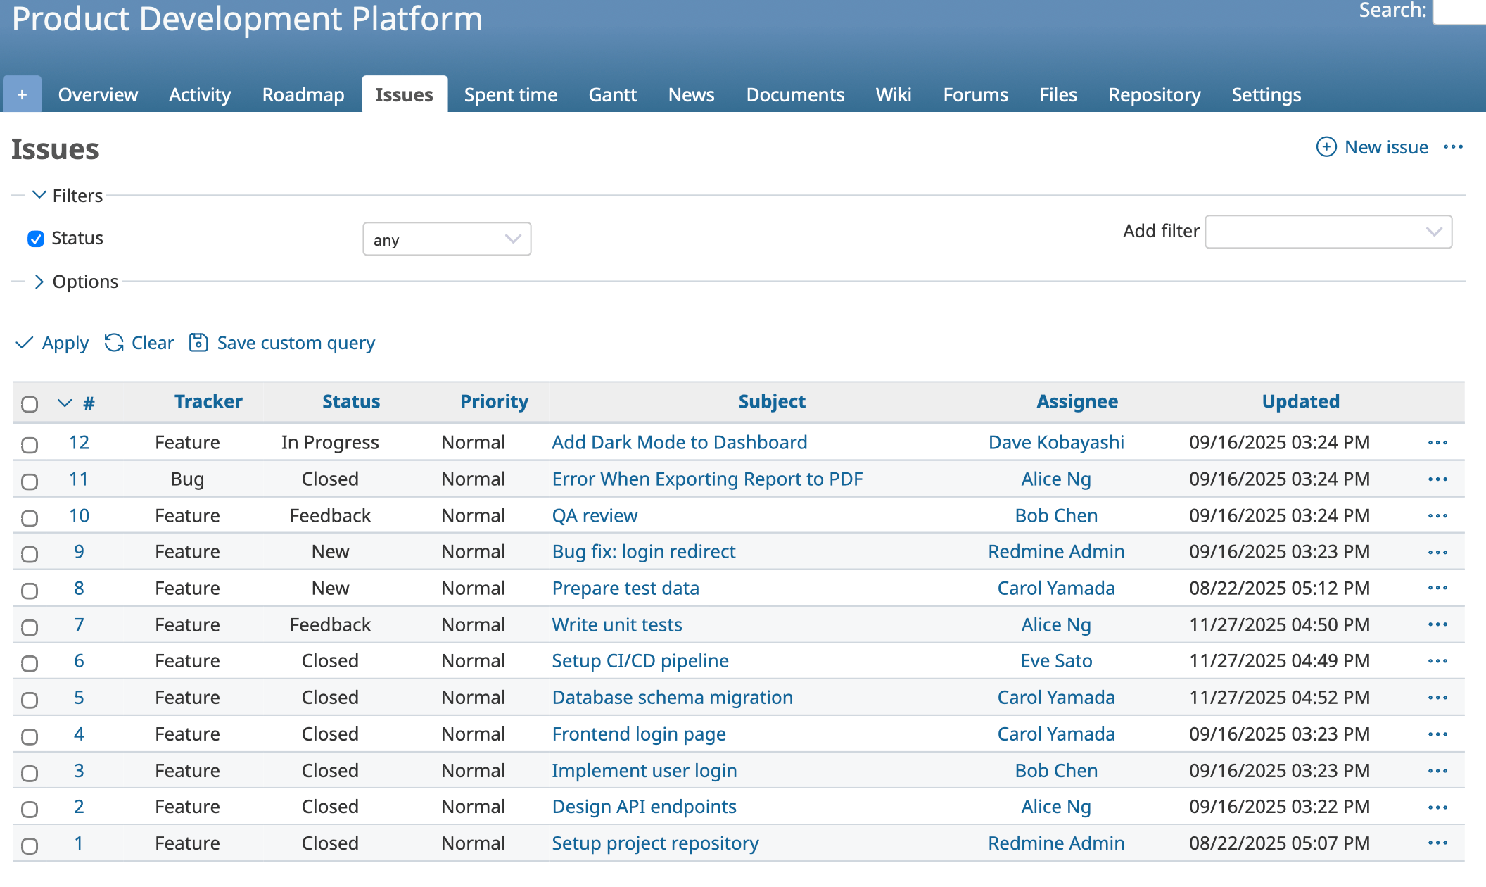Open the Repository tab
This screenshot has width=1486, height=887.
[x=1154, y=95]
